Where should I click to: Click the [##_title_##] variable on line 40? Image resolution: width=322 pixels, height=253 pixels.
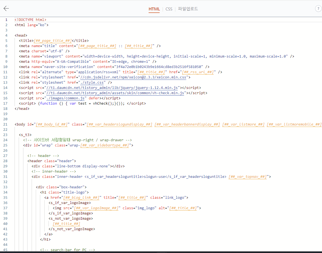pyautogui.click(x=66, y=224)
